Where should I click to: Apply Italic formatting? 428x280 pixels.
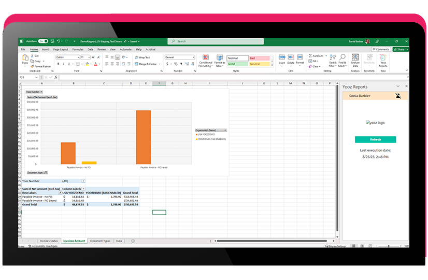tap(63, 64)
